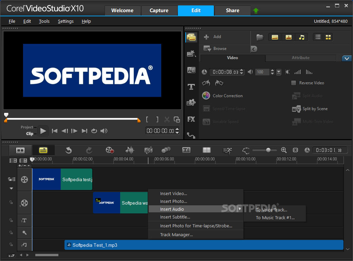Click the Split clip scissors icon
The height and width of the screenshot is (261, 353).
167,120
